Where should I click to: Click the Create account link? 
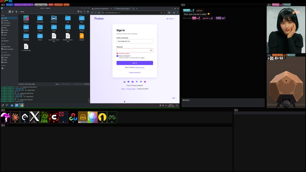pyautogui.click(x=139, y=67)
